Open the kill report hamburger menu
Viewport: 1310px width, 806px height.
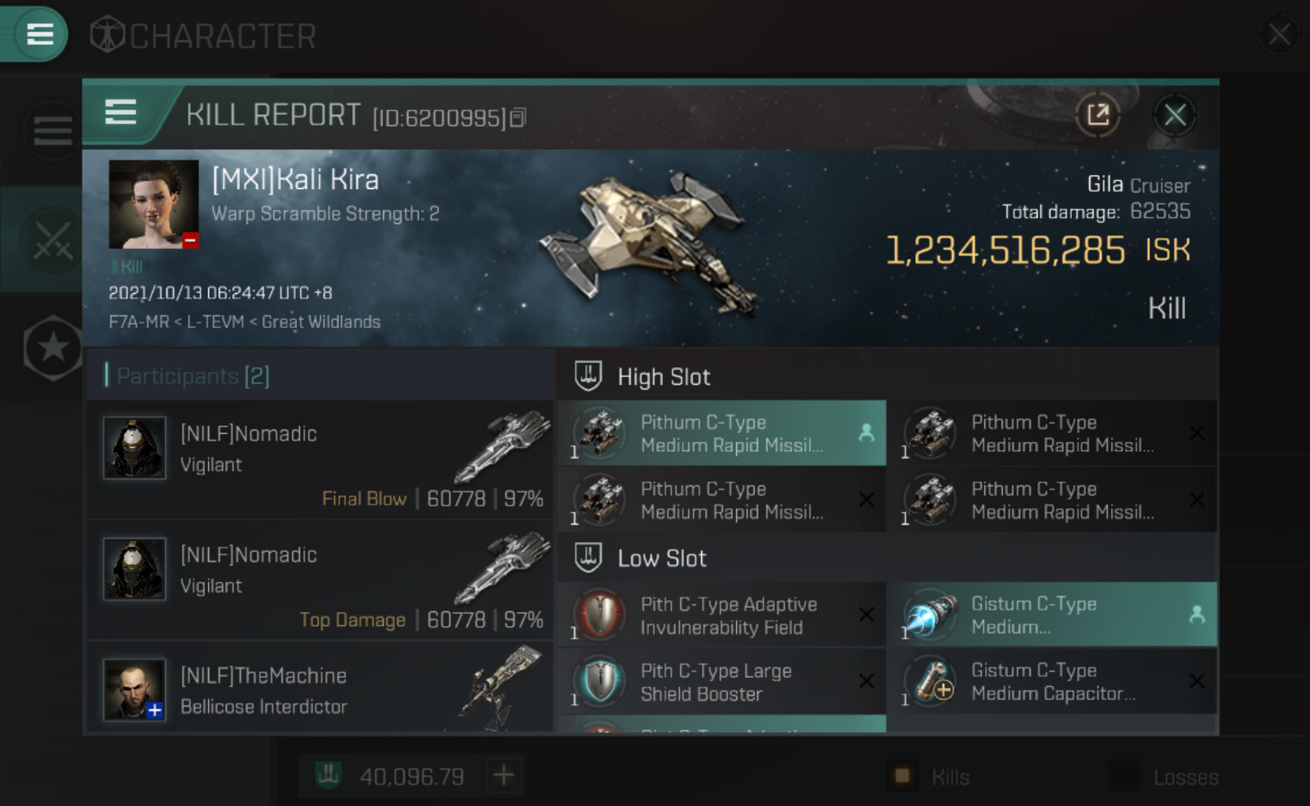[121, 112]
